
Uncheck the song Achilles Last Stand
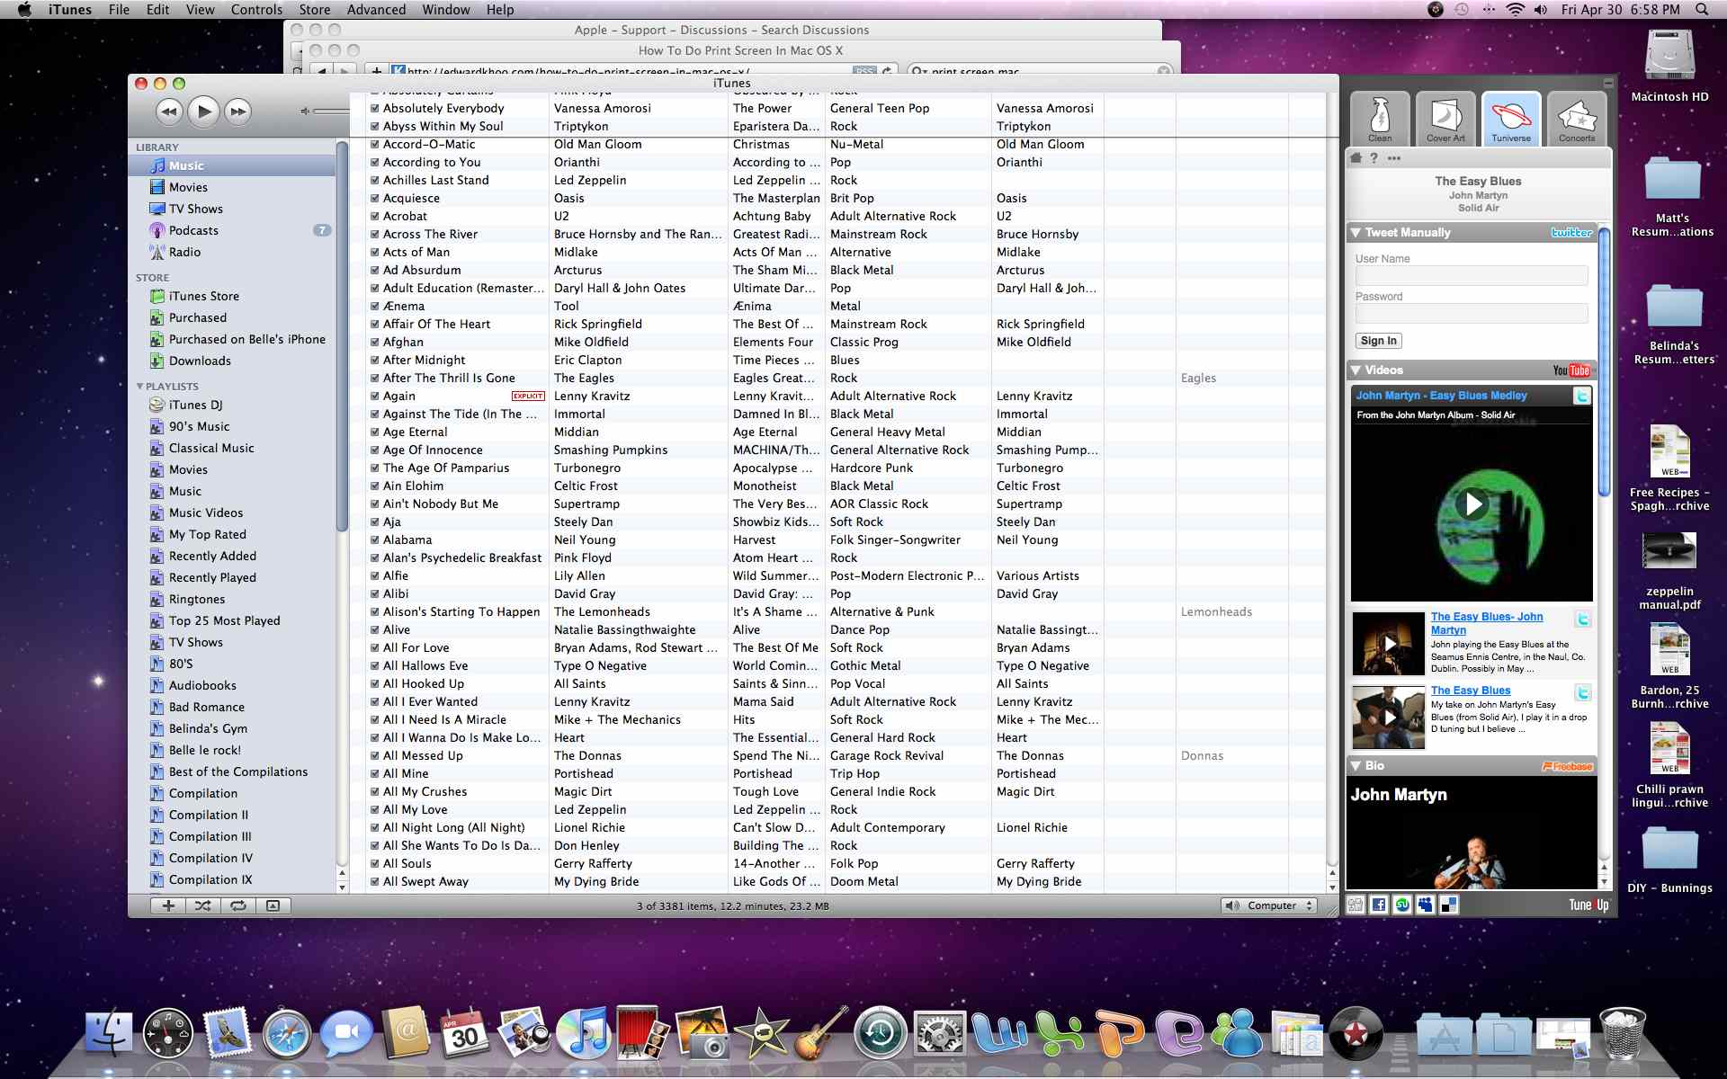click(x=375, y=180)
